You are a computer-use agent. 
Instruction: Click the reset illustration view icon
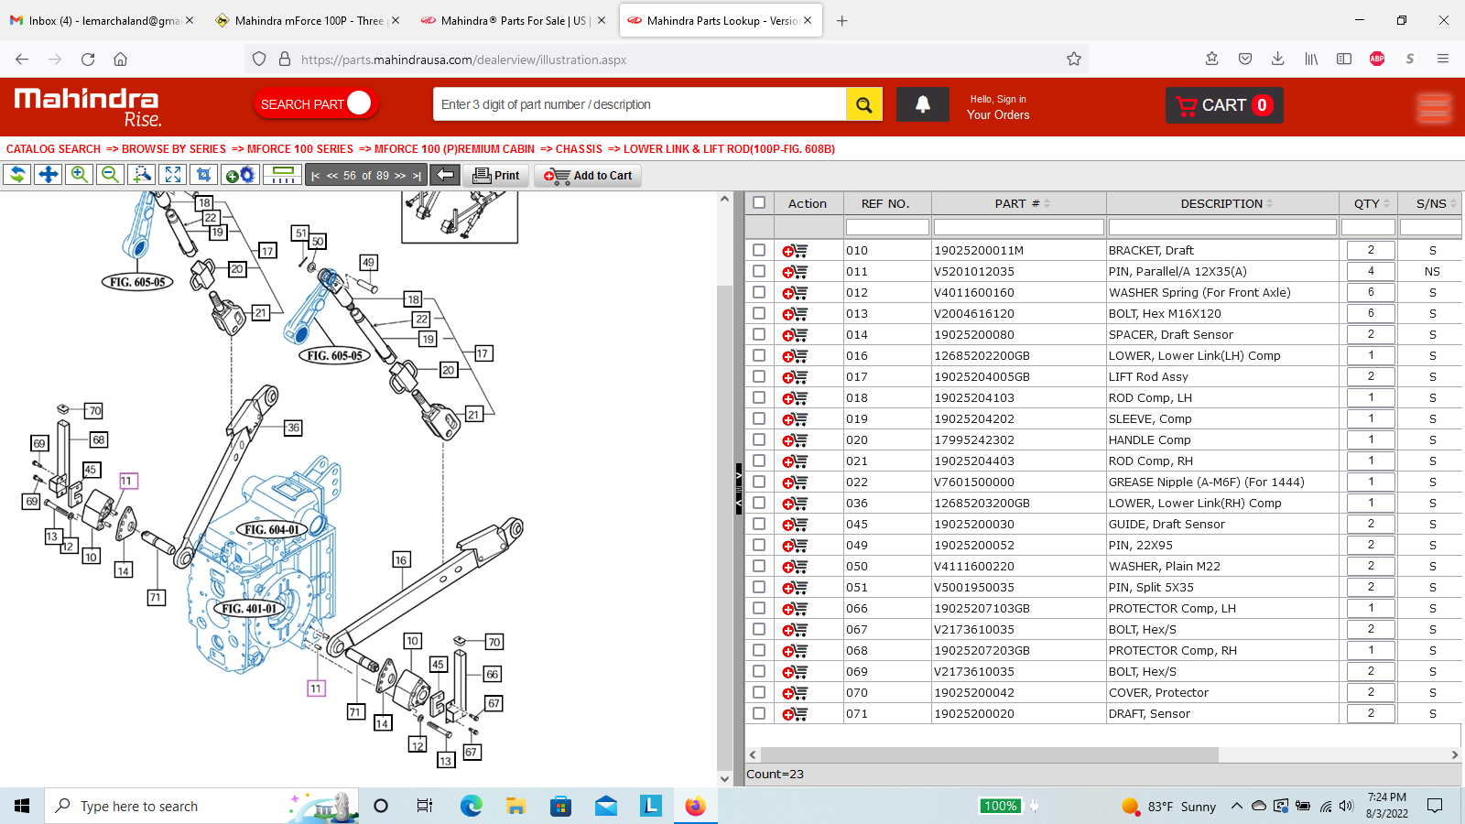pos(16,175)
